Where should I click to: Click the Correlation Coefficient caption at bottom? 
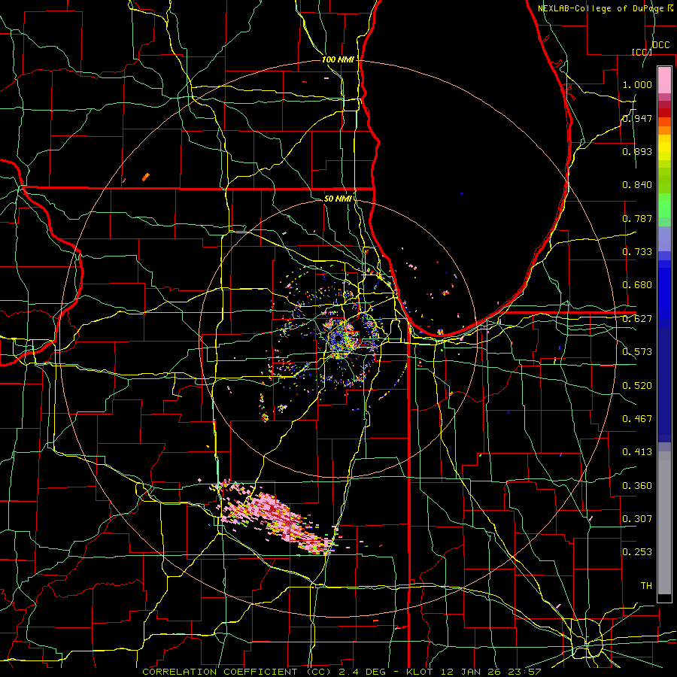342,672
